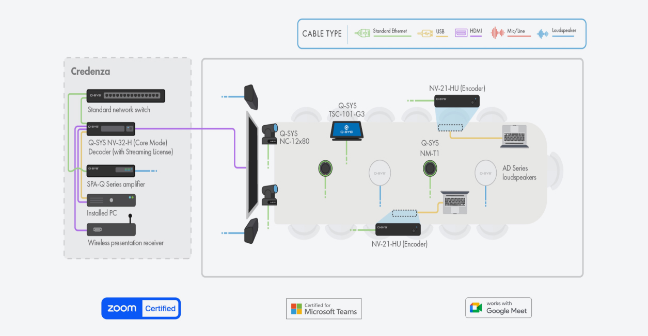Image resolution: width=648 pixels, height=336 pixels.
Task: Select the lower camera beside the display
Action: 270,195
